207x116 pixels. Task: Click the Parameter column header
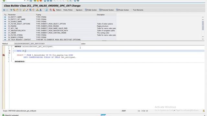(12, 15)
